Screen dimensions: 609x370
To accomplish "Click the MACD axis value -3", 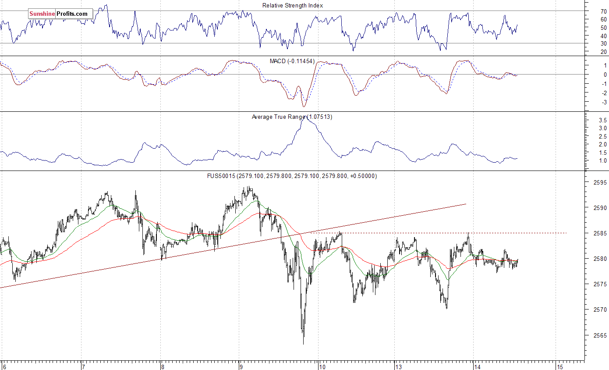I will [603, 102].
